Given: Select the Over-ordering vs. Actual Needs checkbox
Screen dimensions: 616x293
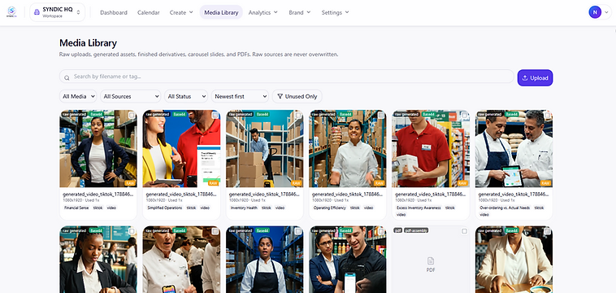Looking at the screenshot, I should click(x=547, y=116).
